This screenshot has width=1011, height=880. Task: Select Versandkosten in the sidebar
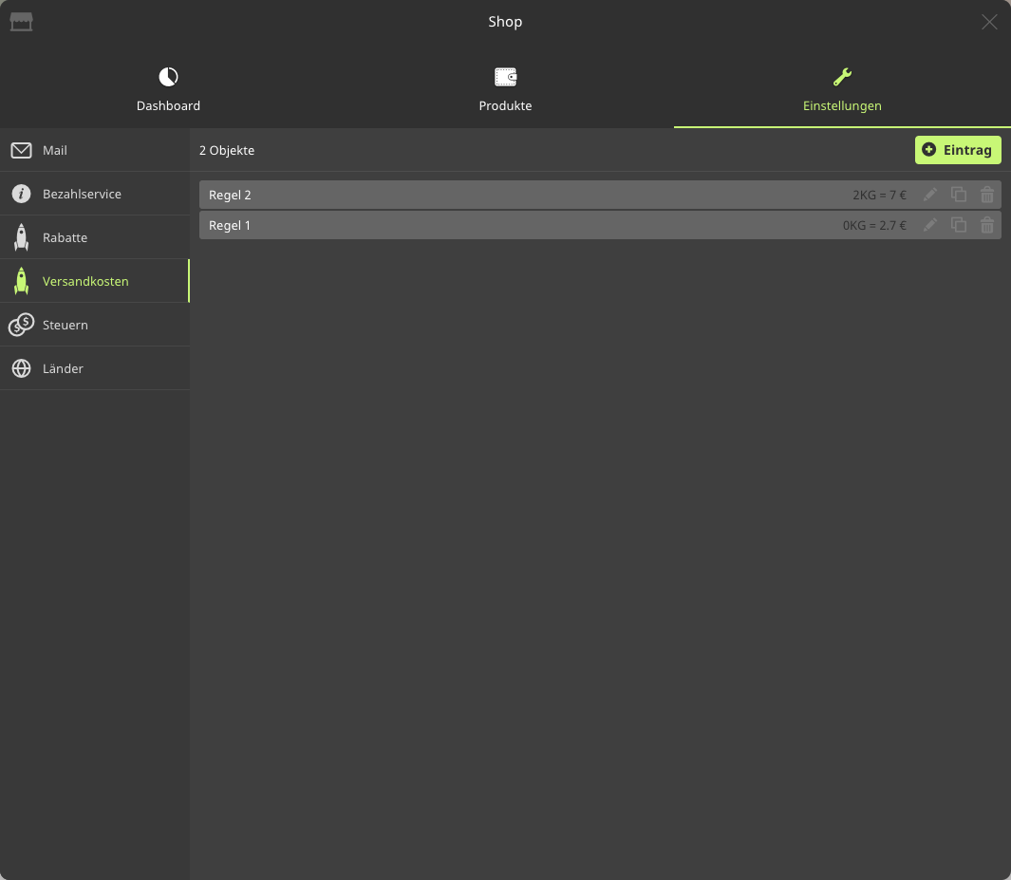(85, 281)
